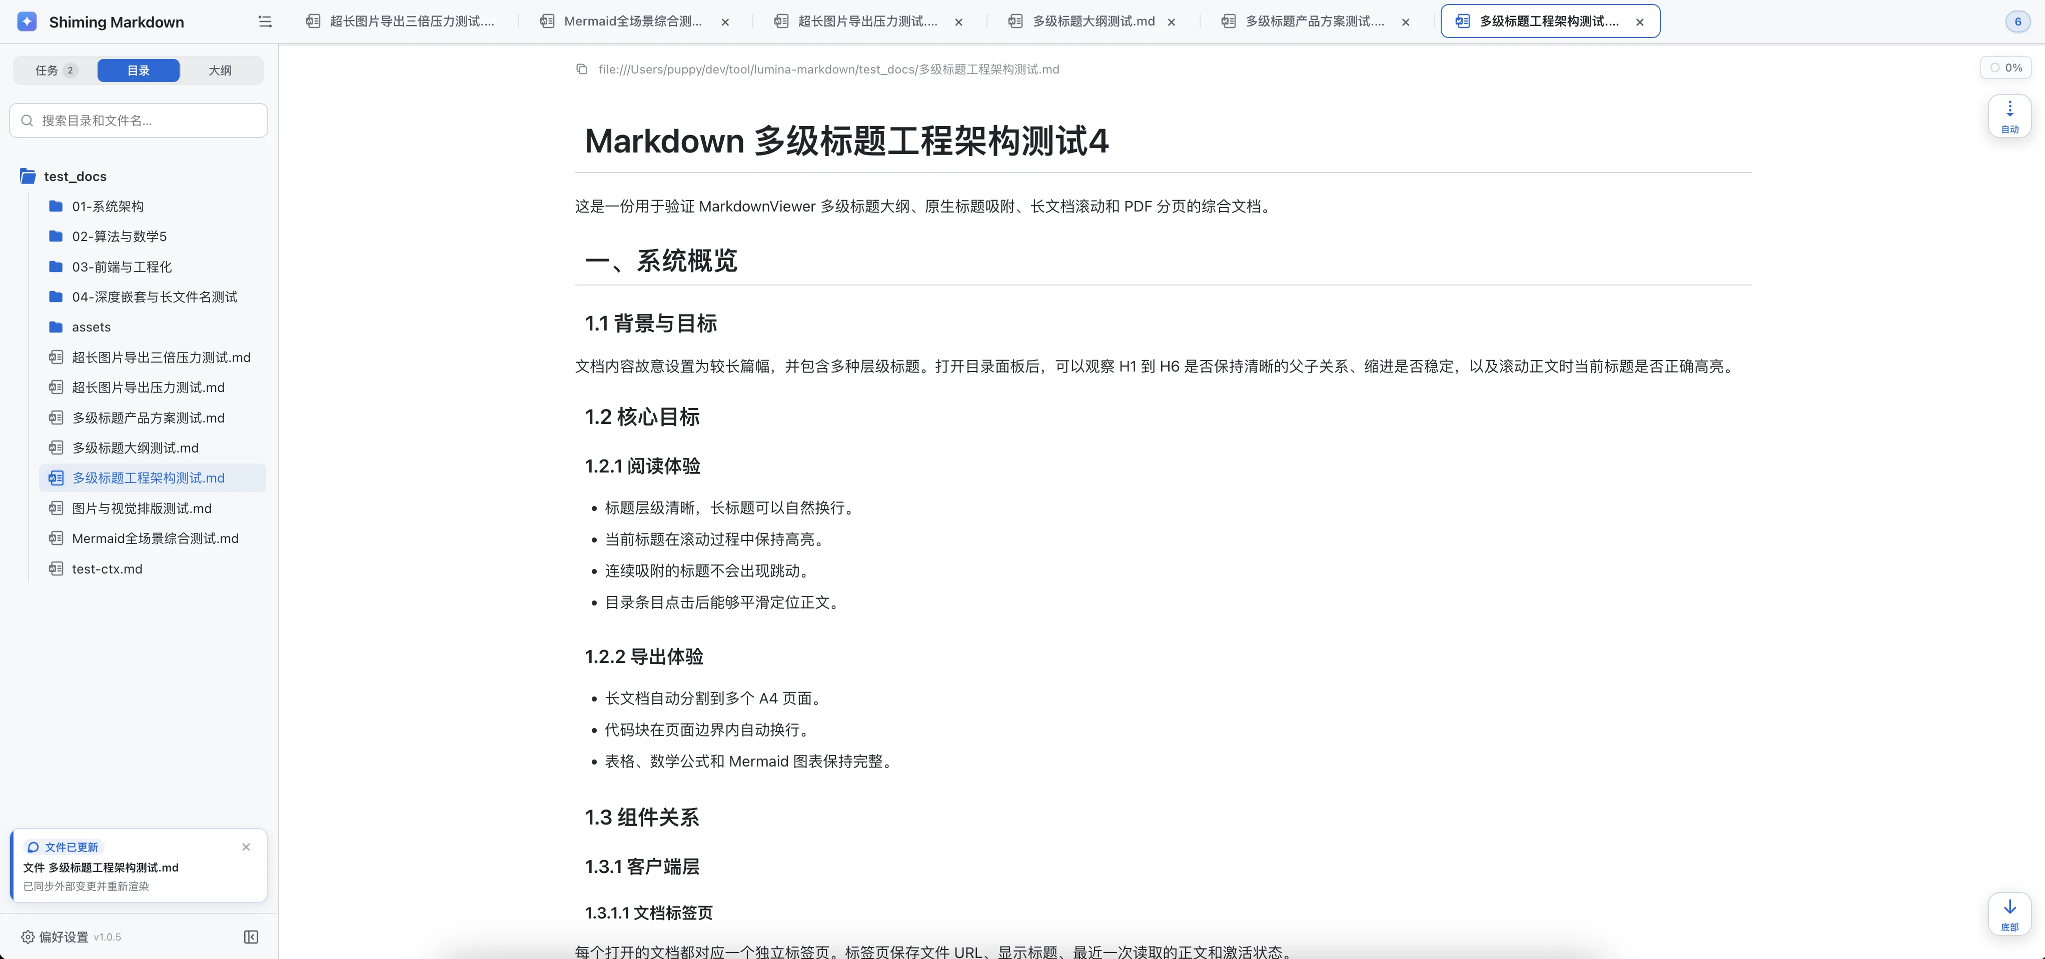Jump to bottom with the 底部 arrow button
The image size is (2045, 959).
click(2009, 914)
